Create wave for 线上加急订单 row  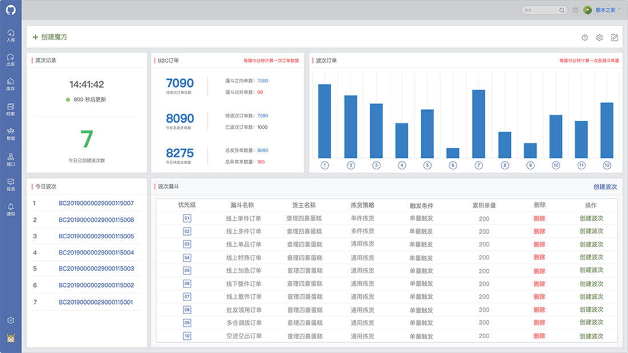[591, 270]
